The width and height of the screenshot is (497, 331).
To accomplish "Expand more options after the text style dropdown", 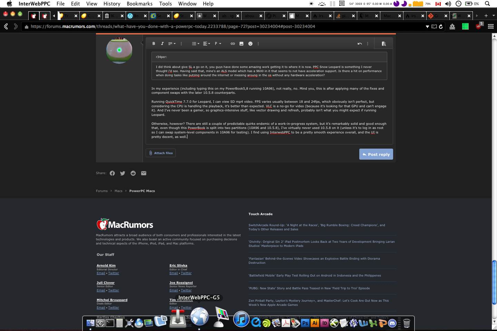I will pyautogui.click(x=181, y=44).
